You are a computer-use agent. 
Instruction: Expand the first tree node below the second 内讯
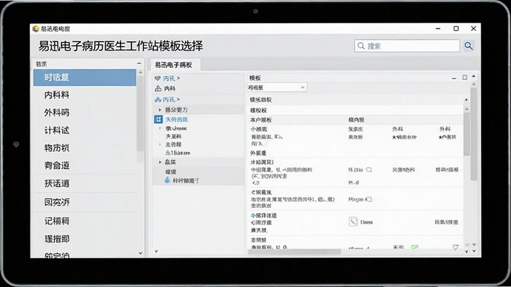[160, 110]
